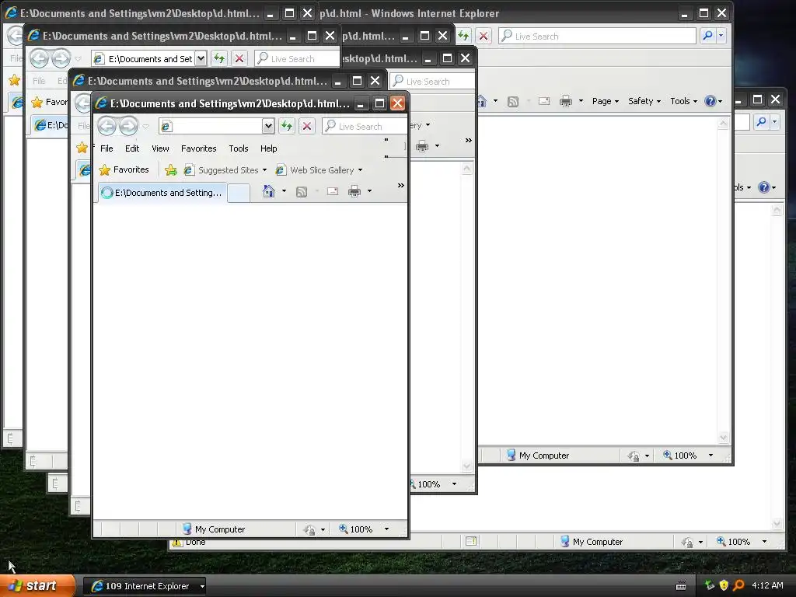Click the 100% zoom in the bottom-right window status bar

click(x=734, y=542)
